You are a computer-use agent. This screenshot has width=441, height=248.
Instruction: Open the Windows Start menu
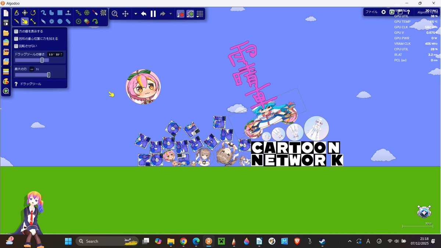tap(68, 241)
